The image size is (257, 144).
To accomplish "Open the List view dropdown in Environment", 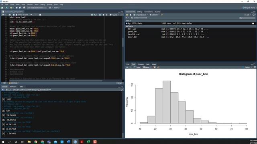I will click(x=247, y=15).
